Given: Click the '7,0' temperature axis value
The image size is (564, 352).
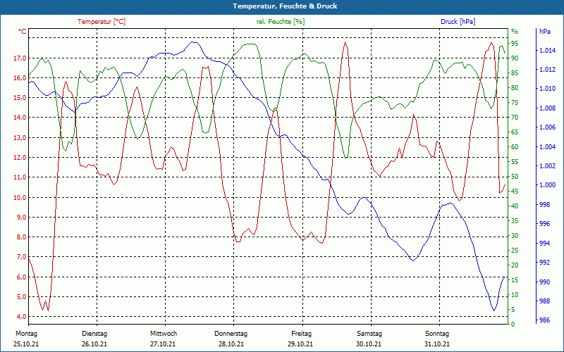Looking at the screenshot, I should point(22,257).
